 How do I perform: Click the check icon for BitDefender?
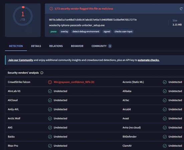point(165,137)
